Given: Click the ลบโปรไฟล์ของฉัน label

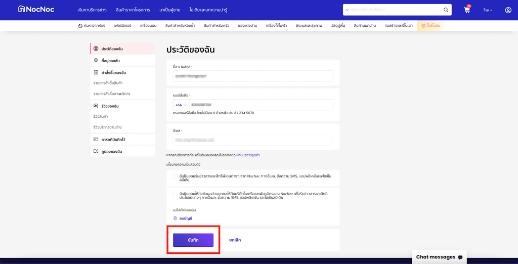Looking at the screenshot, I should coord(185,210).
